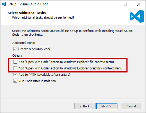Image resolution: width=146 pixels, height=113 pixels.
Task: Go back with the Back button
Action: [85, 106]
